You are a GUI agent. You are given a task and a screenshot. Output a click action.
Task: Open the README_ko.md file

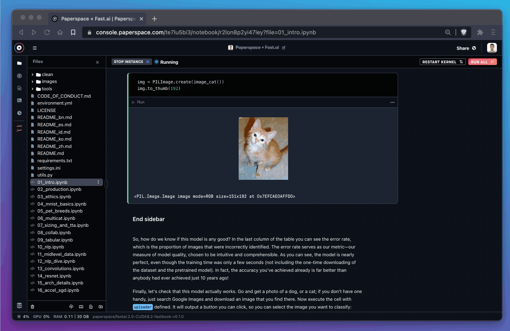tap(54, 139)
